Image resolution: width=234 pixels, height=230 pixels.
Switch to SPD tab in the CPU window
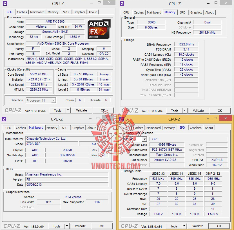click(x=66, y=12)
